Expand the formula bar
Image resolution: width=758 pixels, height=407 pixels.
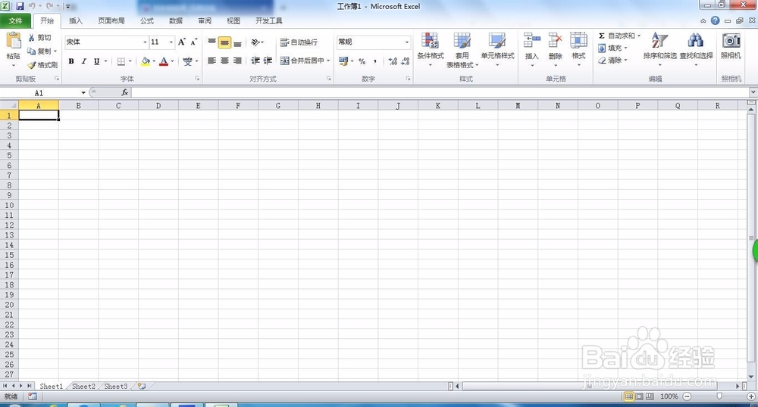coord(753,92)
